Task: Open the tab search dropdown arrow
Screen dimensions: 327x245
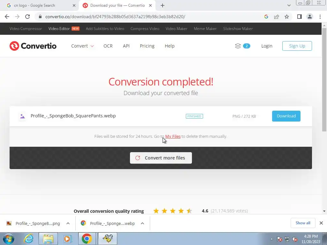Action: click(x=289, y=5)
